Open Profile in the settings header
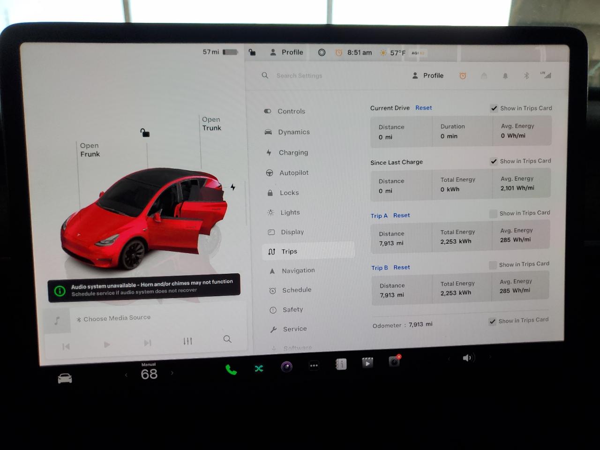 point(427,75)
